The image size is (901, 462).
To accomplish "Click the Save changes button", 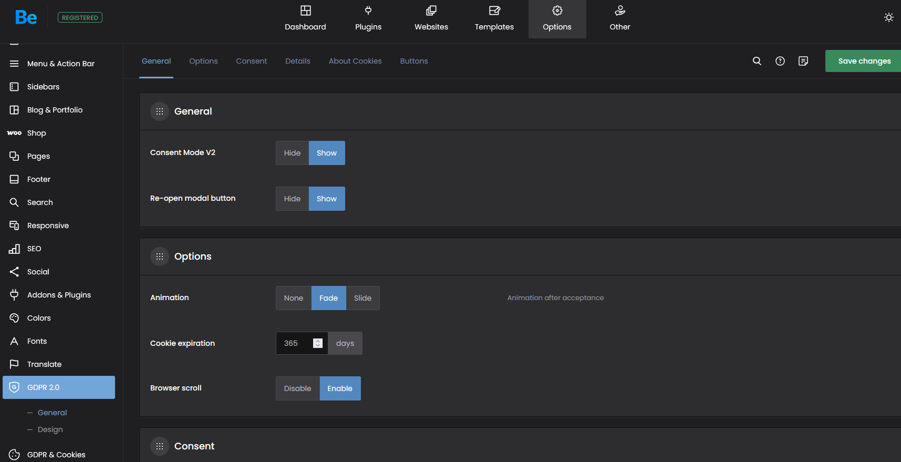I will (x=864, y=61).
